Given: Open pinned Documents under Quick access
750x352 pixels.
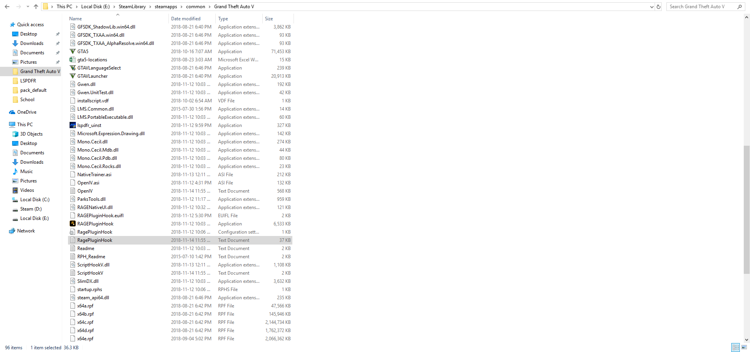Looking at the screenshot, I should point(32,53).
